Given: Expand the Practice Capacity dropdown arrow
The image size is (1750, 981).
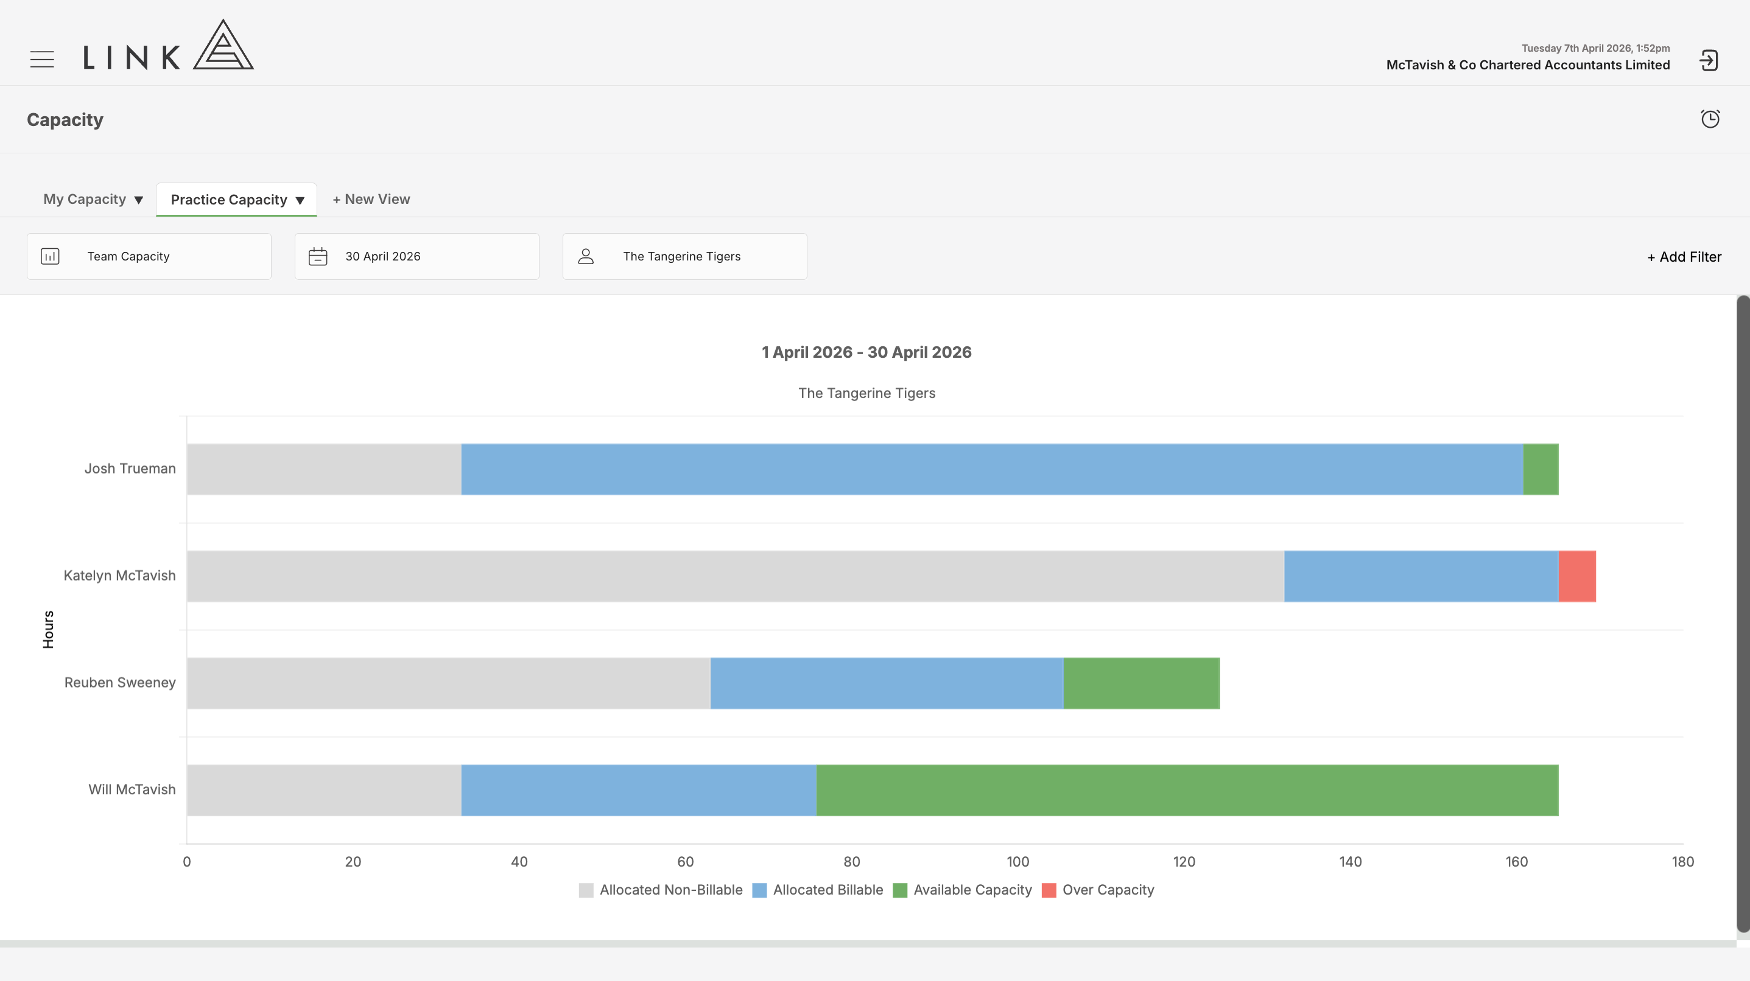Looking at the screenshot, I should pyautogui.click(x=300, y=201).
